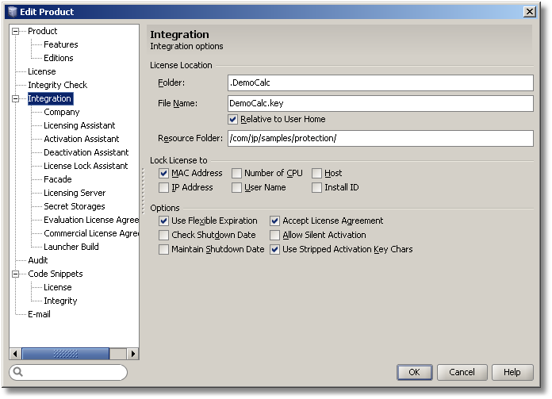Open the Integrity Check item
The width and height of the screenshot is (552, 399).
click(57, 85)
